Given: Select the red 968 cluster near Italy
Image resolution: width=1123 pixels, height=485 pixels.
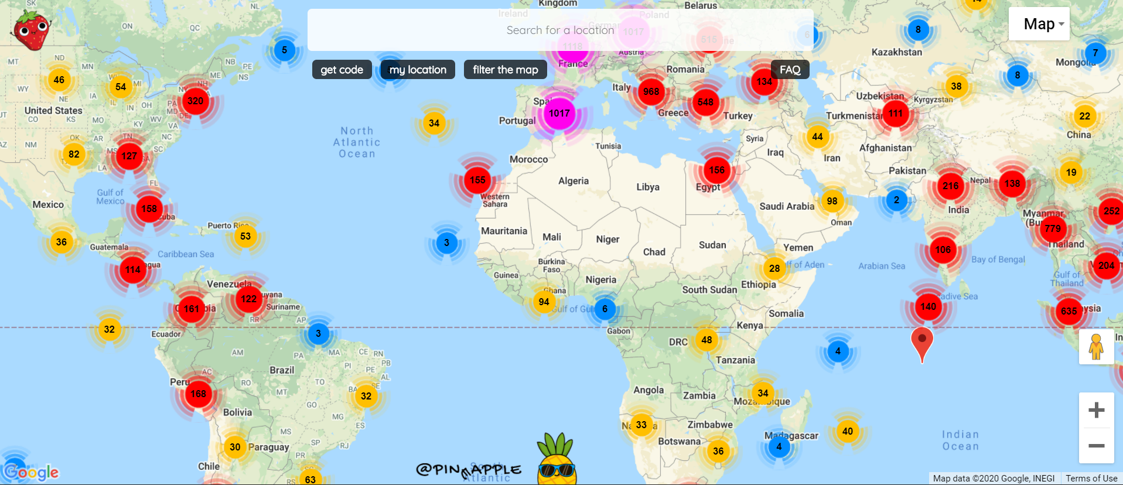Looking at the screenshot, I should (651, 91).
